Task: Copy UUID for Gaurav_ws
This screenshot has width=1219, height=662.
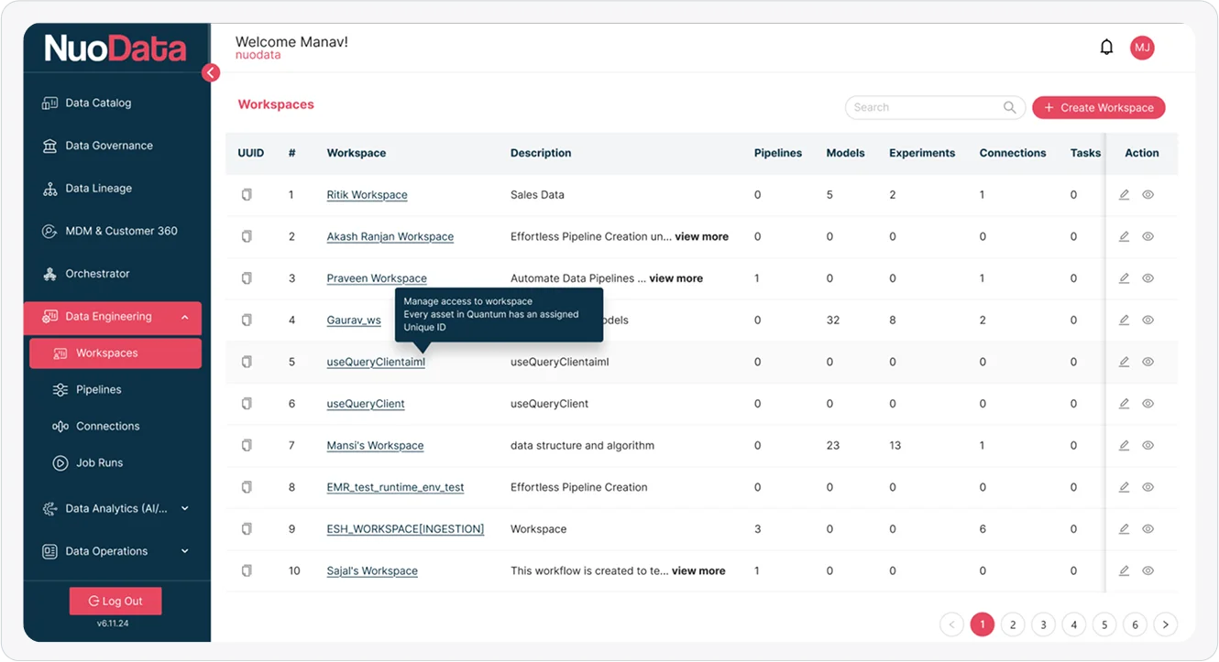Action: click(246, 320)
